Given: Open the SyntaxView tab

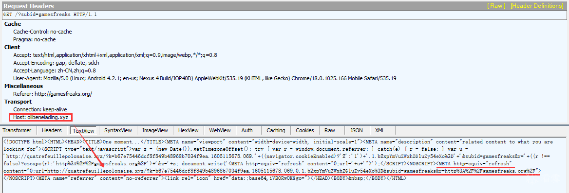Looking at the screenshot, I should point(118,130).
